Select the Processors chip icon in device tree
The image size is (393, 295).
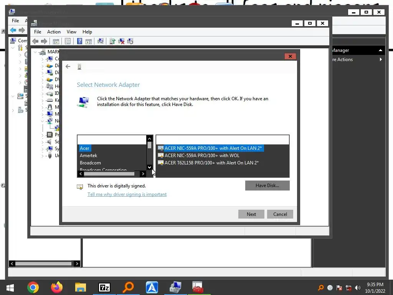50,135
